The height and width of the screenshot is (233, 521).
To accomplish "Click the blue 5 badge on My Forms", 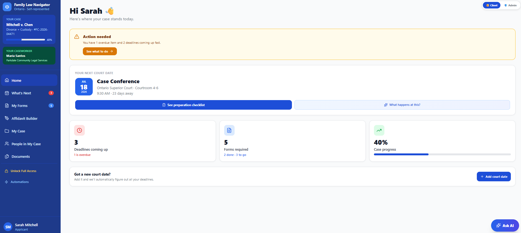I will [x=51, y=106].
